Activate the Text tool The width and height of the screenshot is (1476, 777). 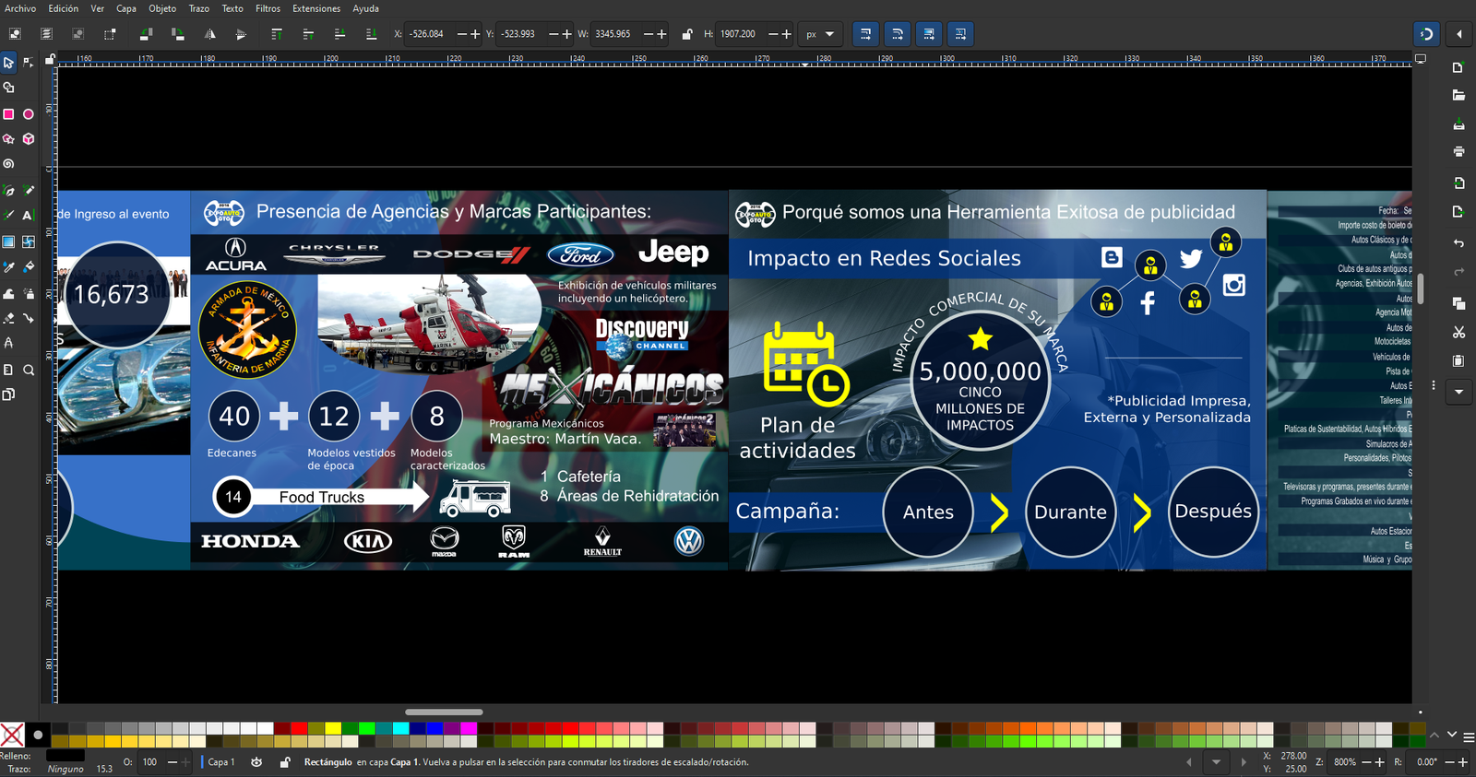29,216
